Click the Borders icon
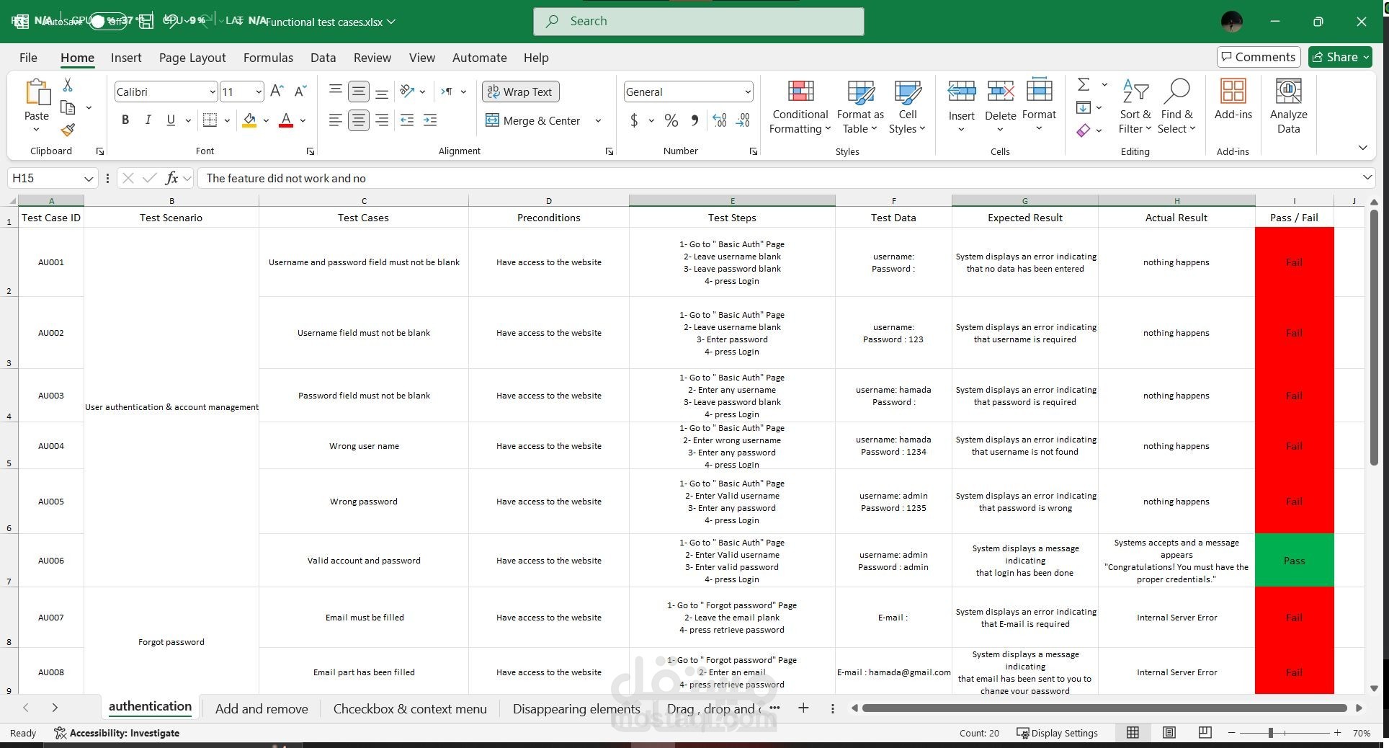The height and width of the screenshot is (748, 1389). [x=210, y=120]
